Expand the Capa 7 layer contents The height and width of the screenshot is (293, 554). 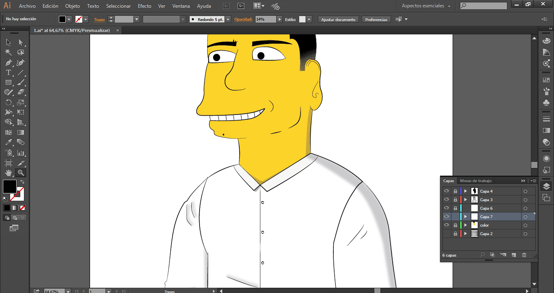[466, 217]
